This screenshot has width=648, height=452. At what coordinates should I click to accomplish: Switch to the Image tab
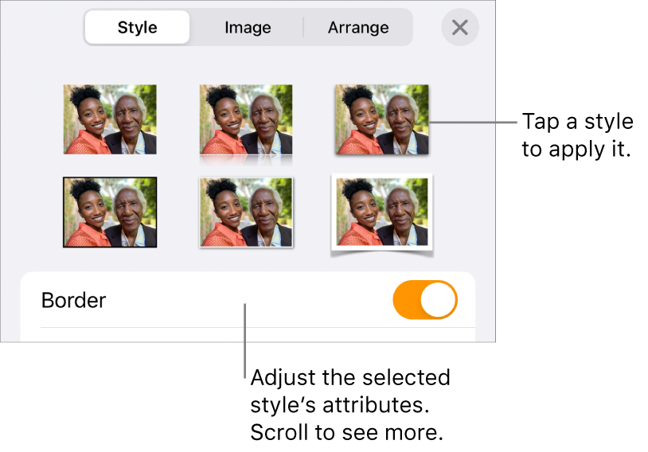pos(248,28)
